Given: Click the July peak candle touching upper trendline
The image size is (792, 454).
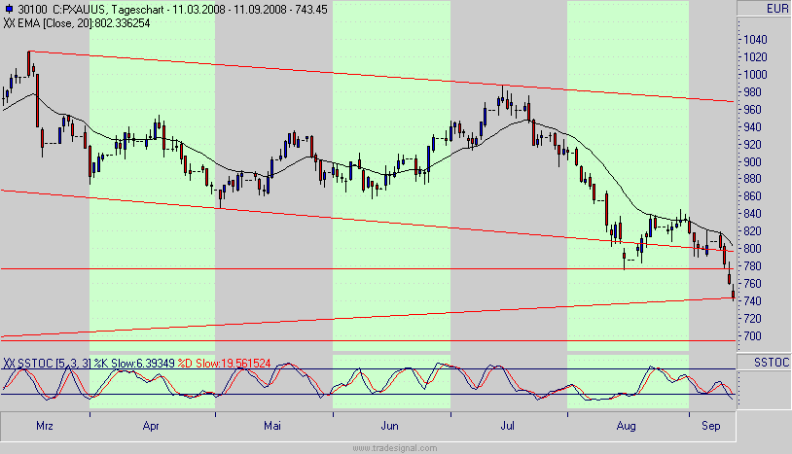Looking at the screenshot, I should (503, 96).
